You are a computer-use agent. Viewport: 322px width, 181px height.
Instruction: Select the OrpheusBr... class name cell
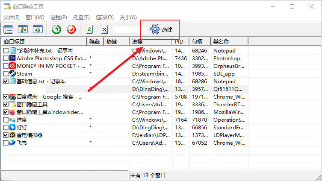pos(229,66)
